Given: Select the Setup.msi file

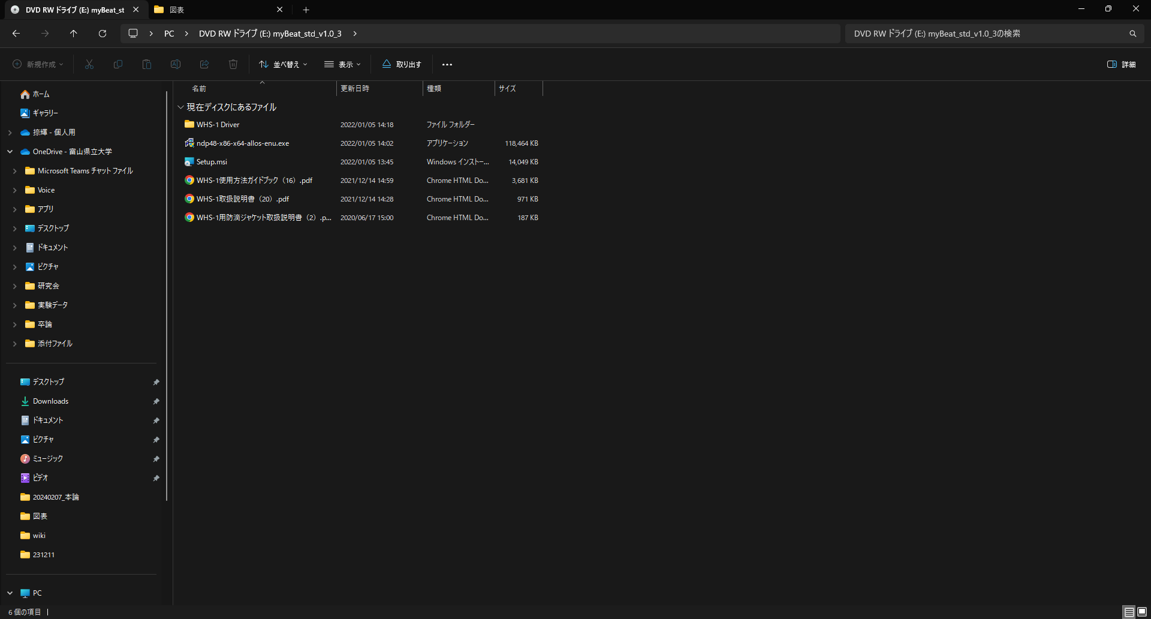Looking at the screenshot, I should 212,162.
